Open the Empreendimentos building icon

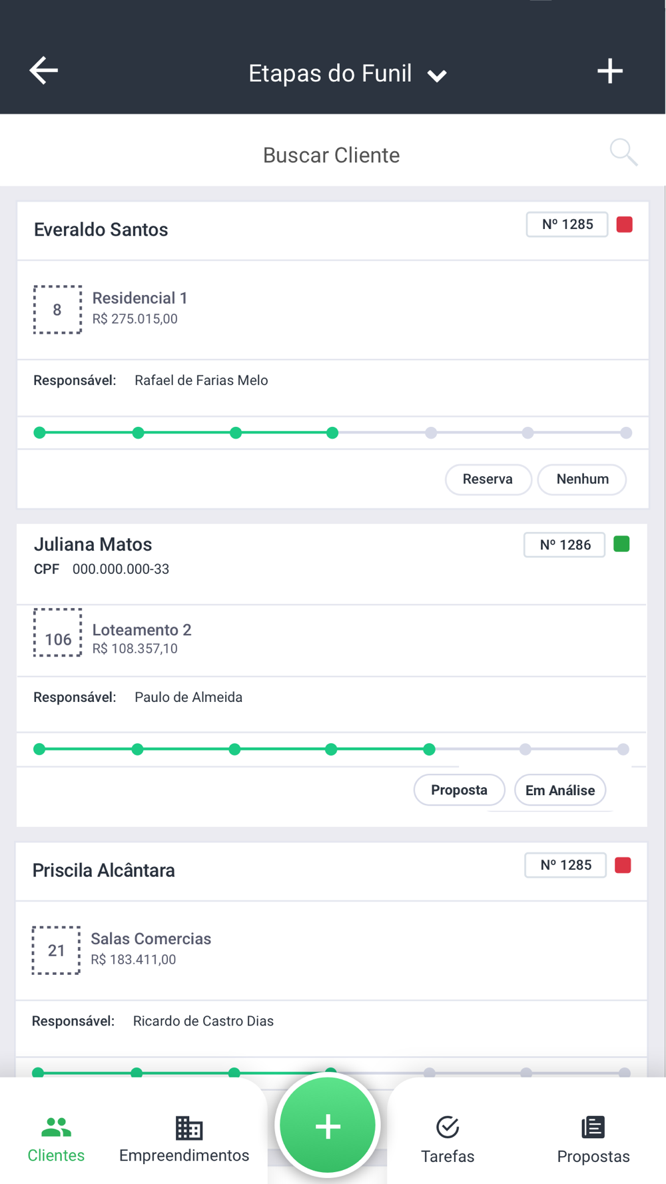pyautogui.click(x=189, y=1127)
